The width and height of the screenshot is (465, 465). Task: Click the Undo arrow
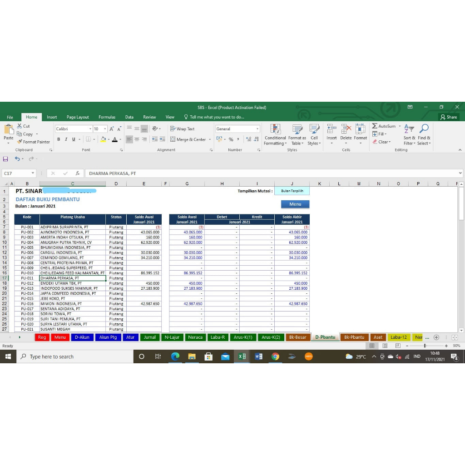17,159
